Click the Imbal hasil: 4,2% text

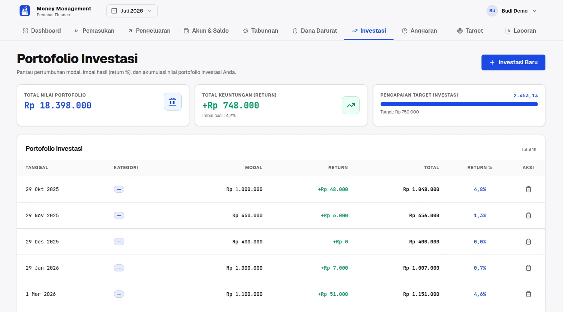tap(219, 116)
